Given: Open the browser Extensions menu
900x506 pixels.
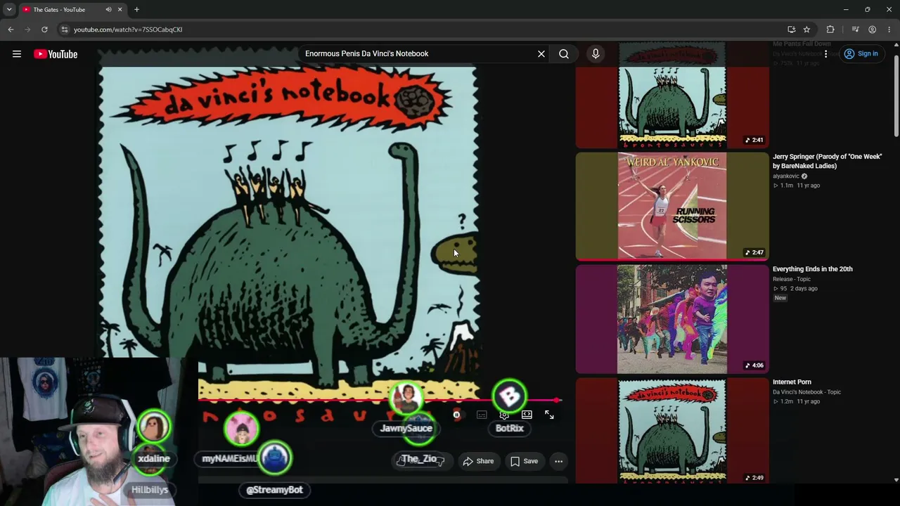Looking at the screenshot, I should tap(830, 30).
